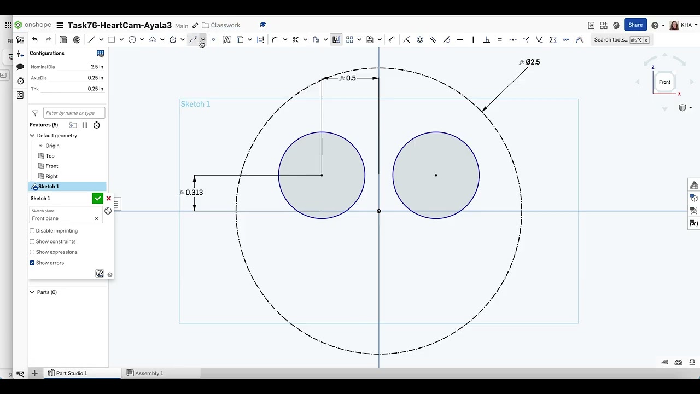Open the hamburger document menu
This screenshot has width=700, height=394.
pyautogui.click(x=60, y=25)
